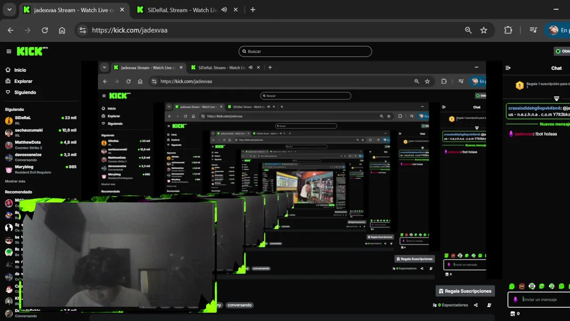Jump to Nuevos mensajes in chat

(554, 124)
